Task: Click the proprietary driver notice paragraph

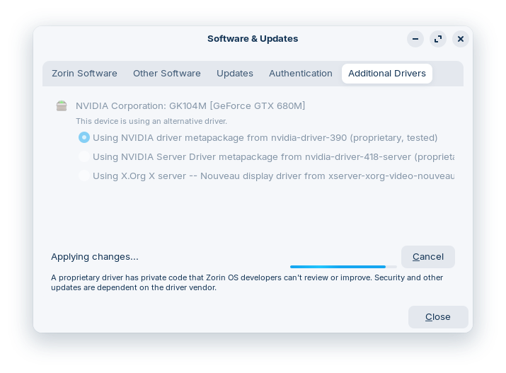Action: tap(247, 282)
